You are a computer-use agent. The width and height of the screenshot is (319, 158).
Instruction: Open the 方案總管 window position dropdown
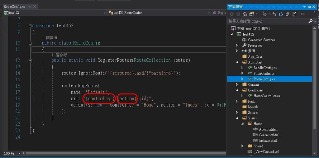point(305,7)
